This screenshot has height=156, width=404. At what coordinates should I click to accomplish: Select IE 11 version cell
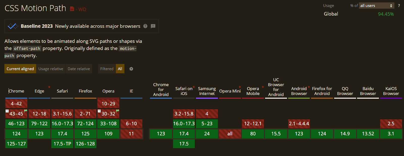[131, 134]
